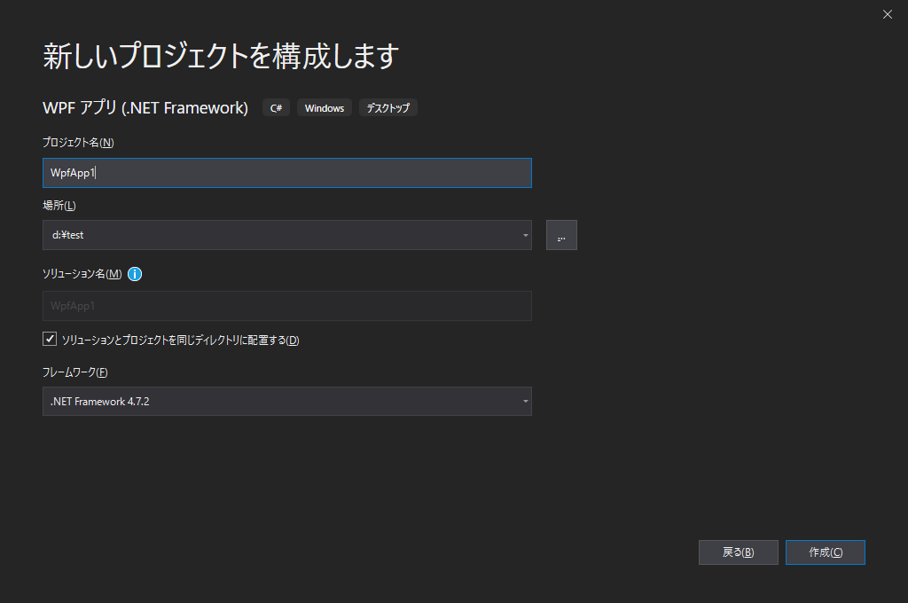Open the .NET Framework 4.7.2 dropdown
908x603 pixels.
286,401
